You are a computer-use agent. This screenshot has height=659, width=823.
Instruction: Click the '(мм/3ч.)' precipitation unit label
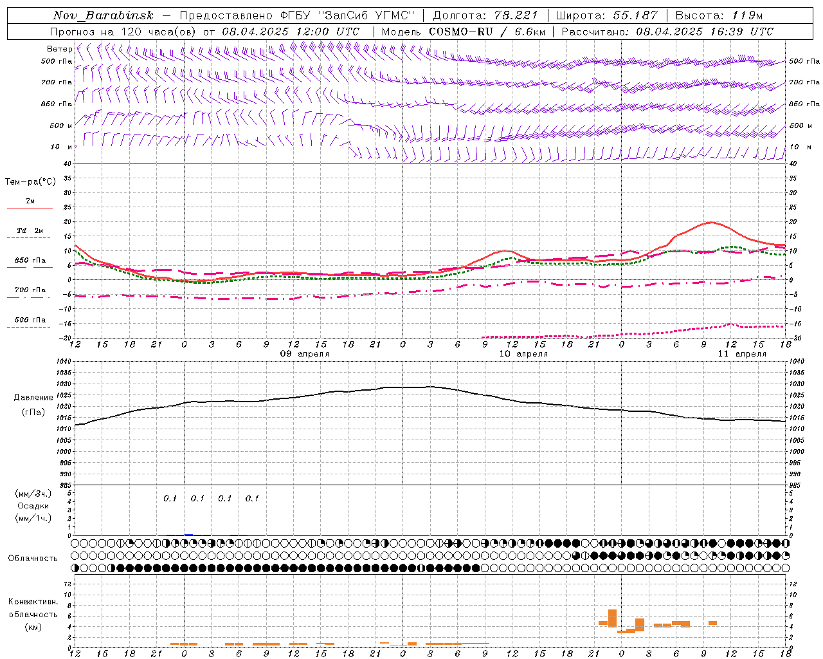click(33, 494)
